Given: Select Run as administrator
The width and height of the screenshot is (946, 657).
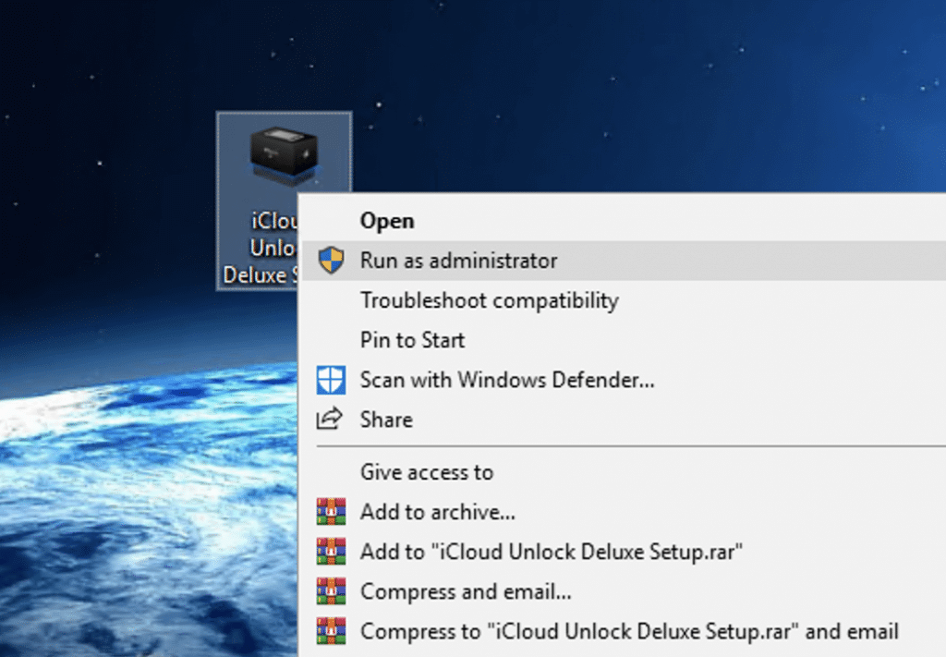Looking at the screenshot, I should (458, 261).
